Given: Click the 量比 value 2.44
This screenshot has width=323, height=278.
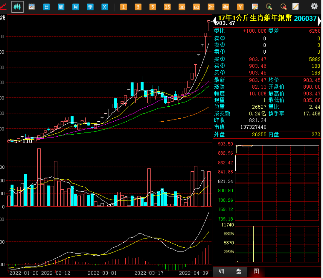Looking at the screenshot, I should click(x=315, y=107).
